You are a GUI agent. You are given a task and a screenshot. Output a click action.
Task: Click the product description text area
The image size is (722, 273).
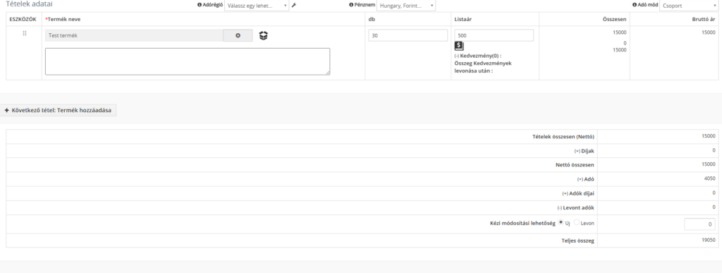pyautogui.click(x=188, y=61)
